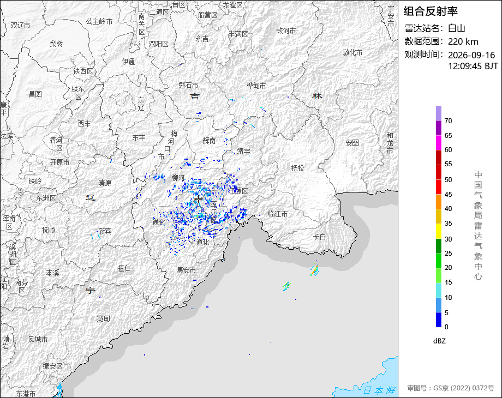Click the 本溪 map label

52,273
